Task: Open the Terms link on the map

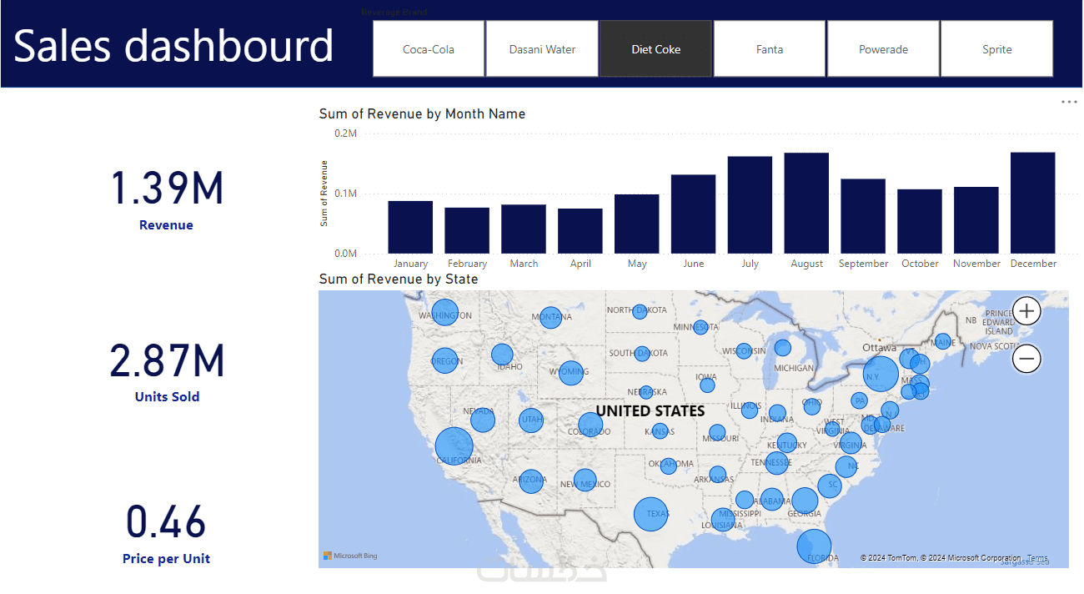Action: [x=1037, y=558]
